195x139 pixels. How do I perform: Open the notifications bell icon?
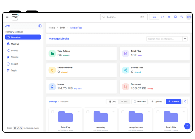tap(162, 17)
